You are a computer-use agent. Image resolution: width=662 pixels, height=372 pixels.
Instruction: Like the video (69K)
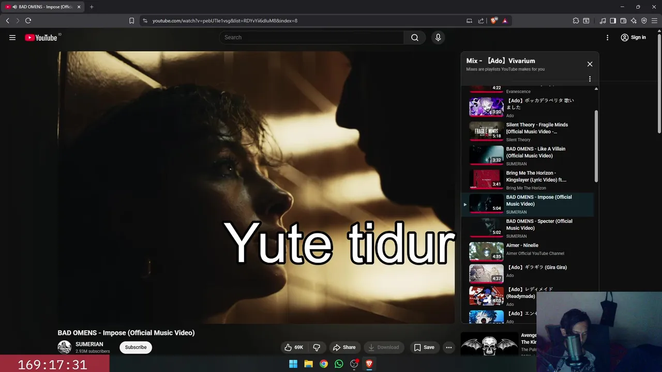[x=294, y=347]
